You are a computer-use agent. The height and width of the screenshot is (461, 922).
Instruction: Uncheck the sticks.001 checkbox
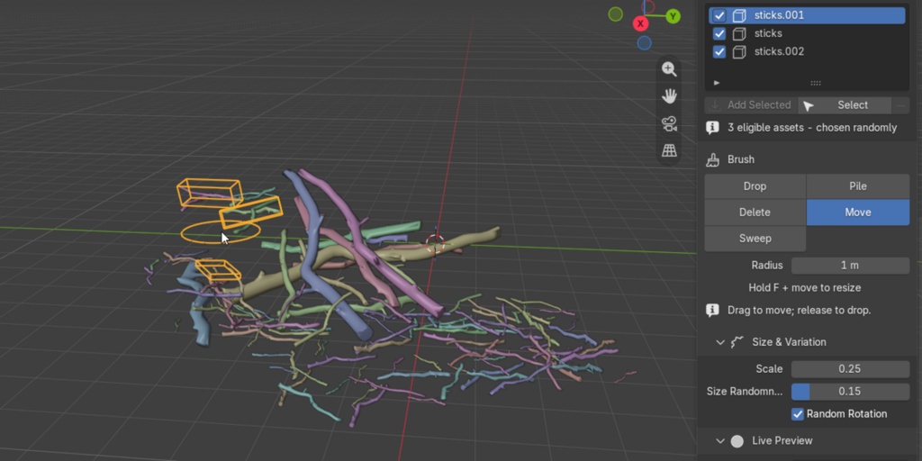point(719,15)
